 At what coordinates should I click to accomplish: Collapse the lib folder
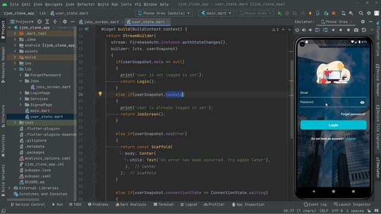(15, 69)
